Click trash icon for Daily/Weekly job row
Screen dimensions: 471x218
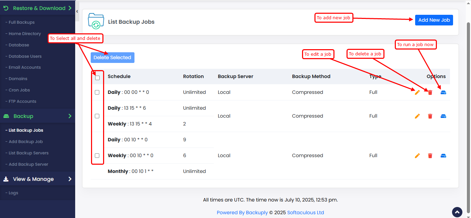point(430,116)
